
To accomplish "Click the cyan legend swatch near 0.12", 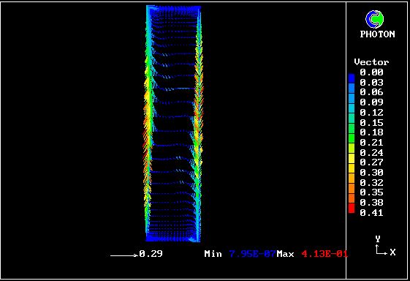I will tap(352, 108).
